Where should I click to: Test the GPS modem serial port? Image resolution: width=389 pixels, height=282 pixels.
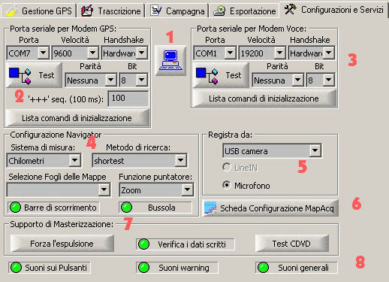click(34, 75)
